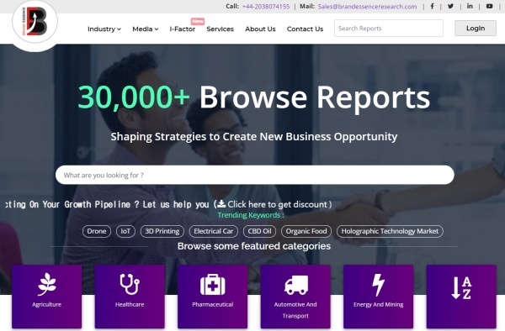
Task: Focus the Search Reports field
Action: click(388, 29)
